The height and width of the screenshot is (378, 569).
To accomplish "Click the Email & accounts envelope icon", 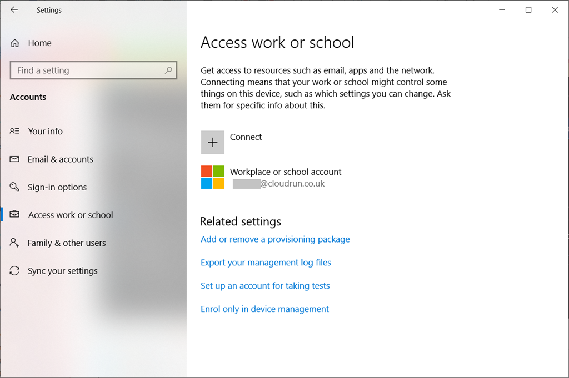I will pos(15,159).
